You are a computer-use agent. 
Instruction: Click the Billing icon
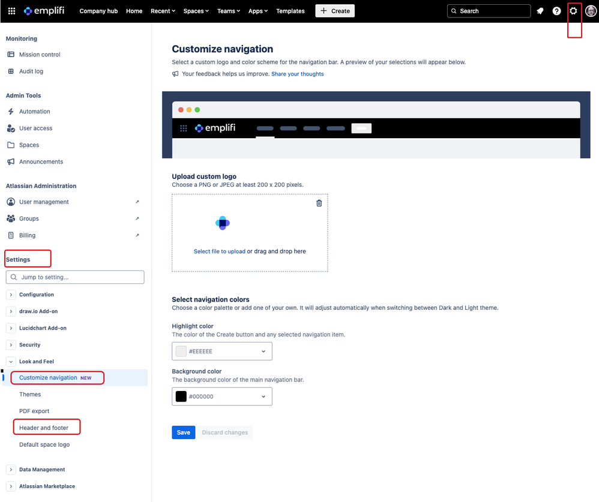[11, 235]
